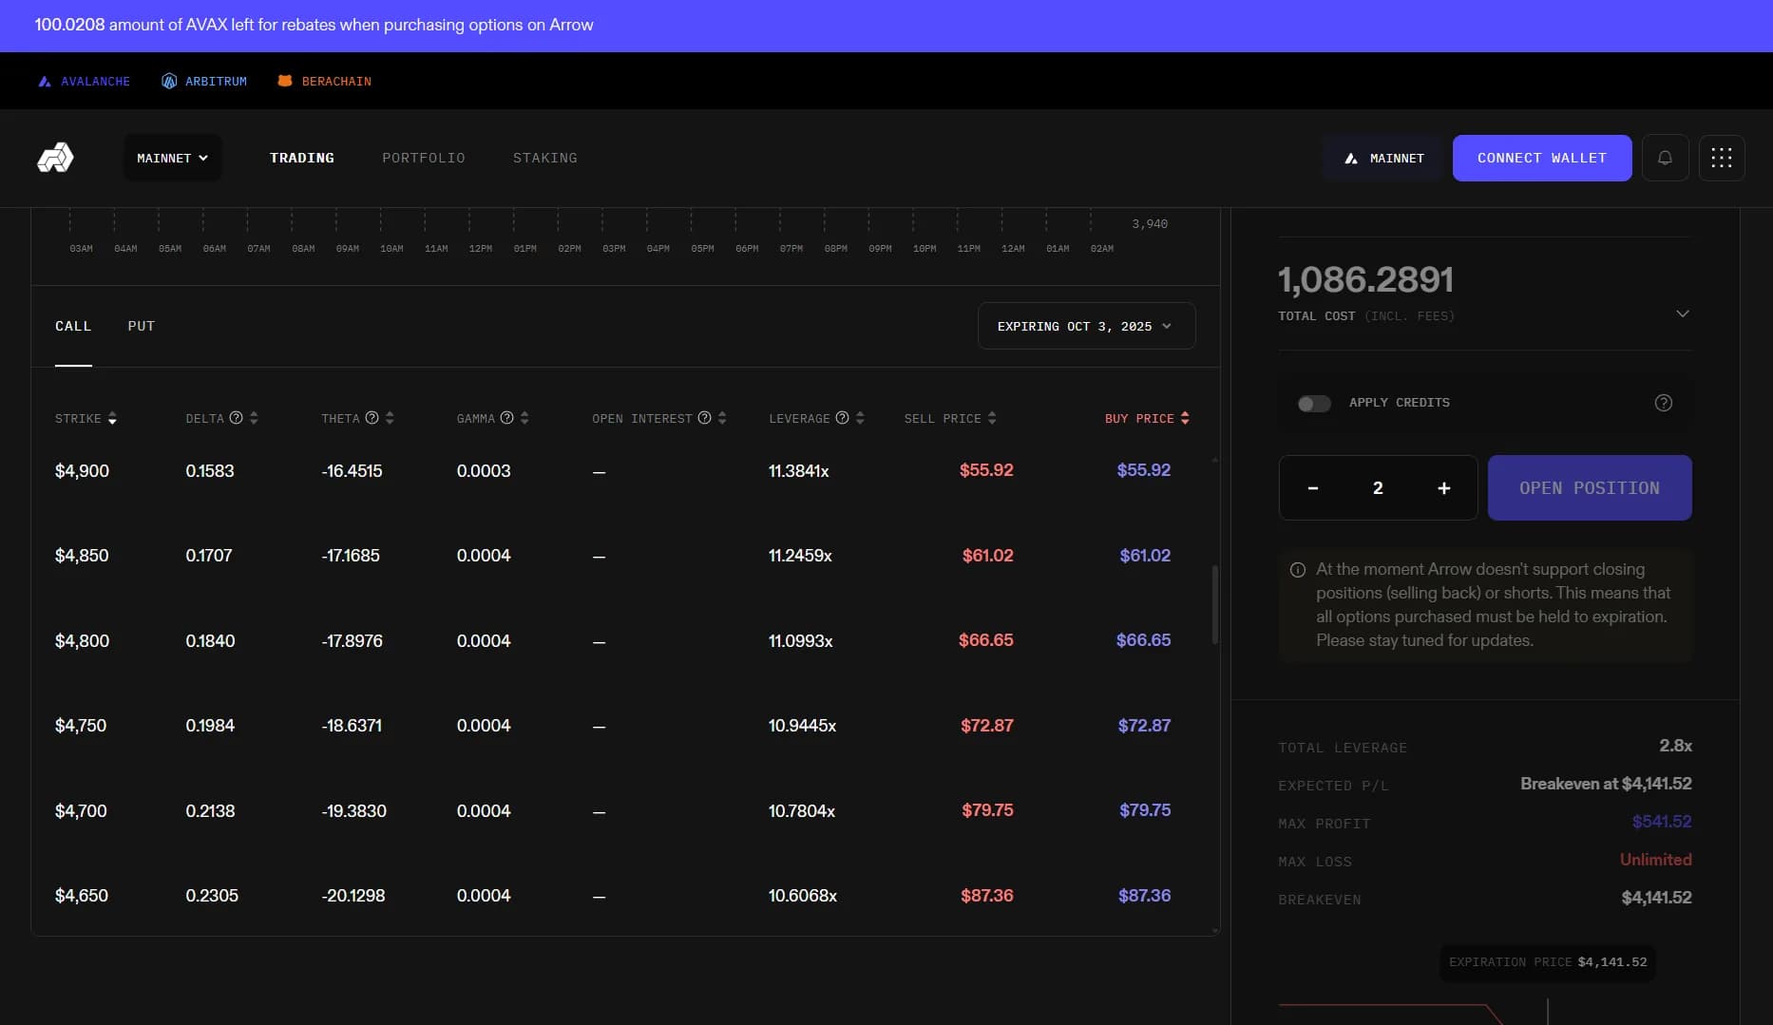
Task: Switch to the Put tab
Action: click(142, 326)
